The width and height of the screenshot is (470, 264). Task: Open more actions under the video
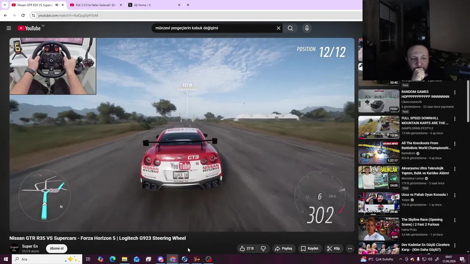(x=350, y=249)
